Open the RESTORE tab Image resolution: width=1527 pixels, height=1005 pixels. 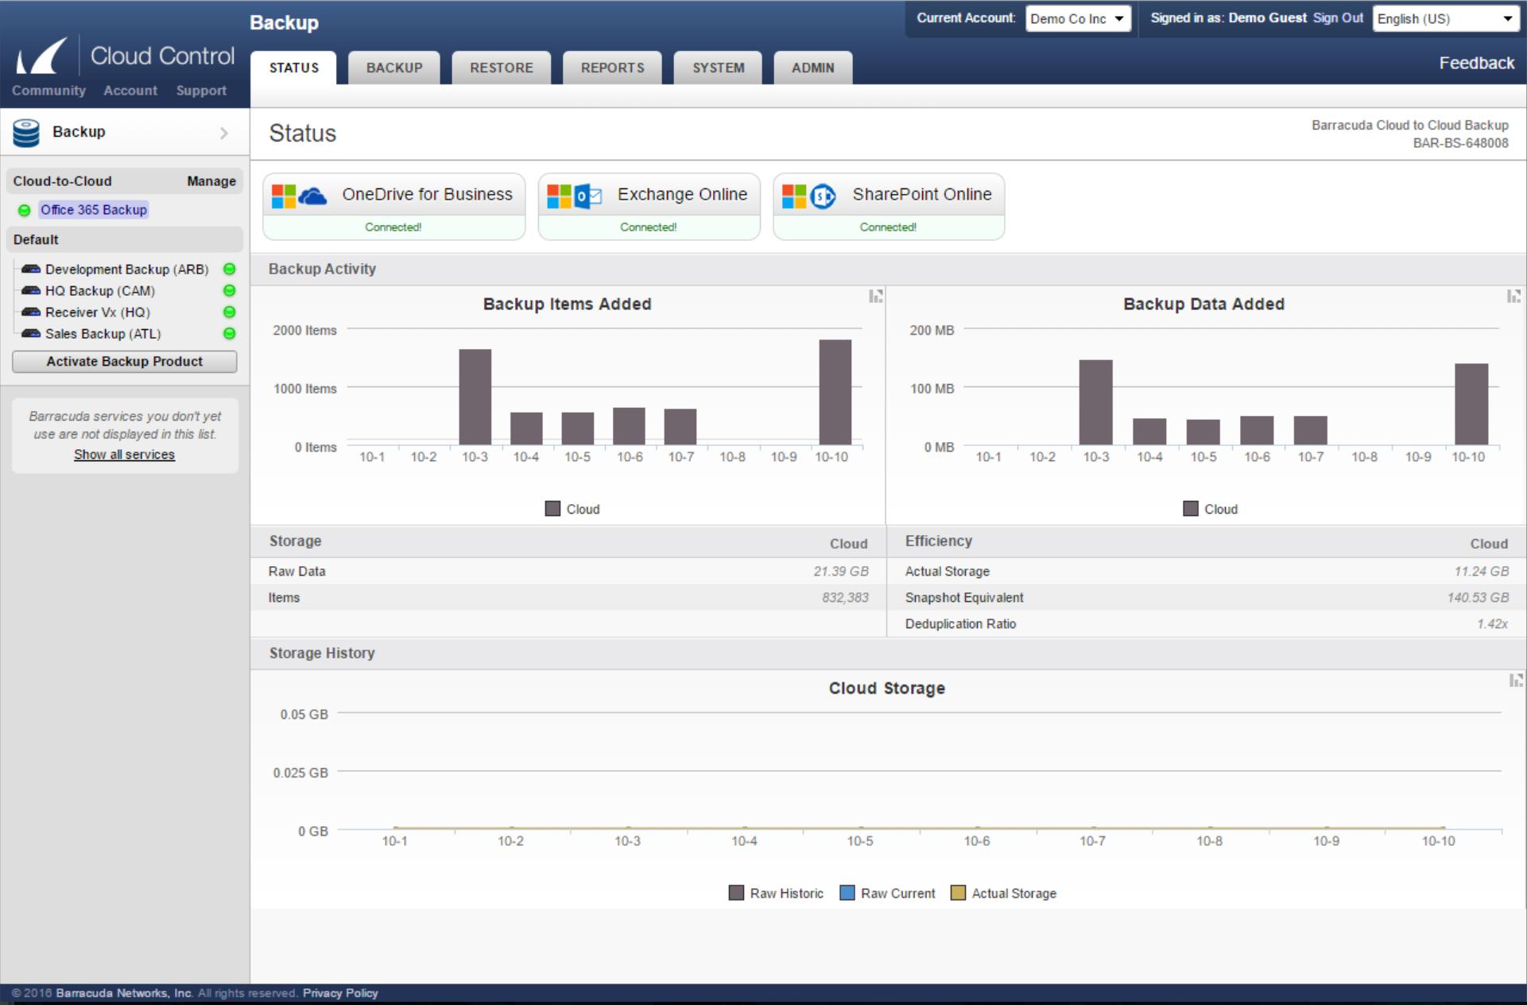coord(502,68)
